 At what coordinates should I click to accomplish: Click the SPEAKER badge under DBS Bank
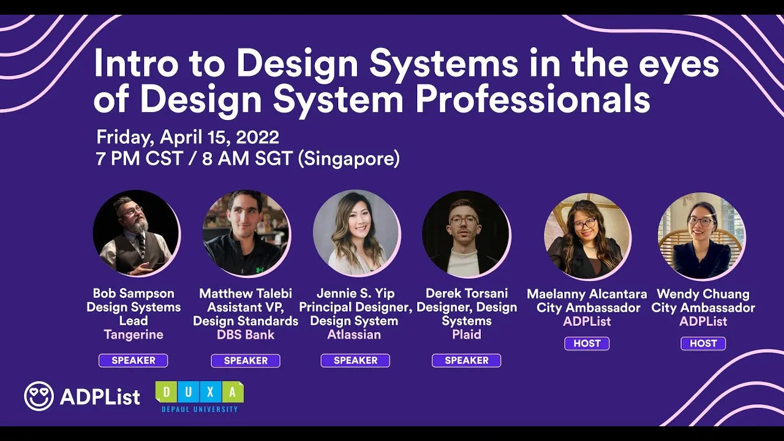coord(246,361)
